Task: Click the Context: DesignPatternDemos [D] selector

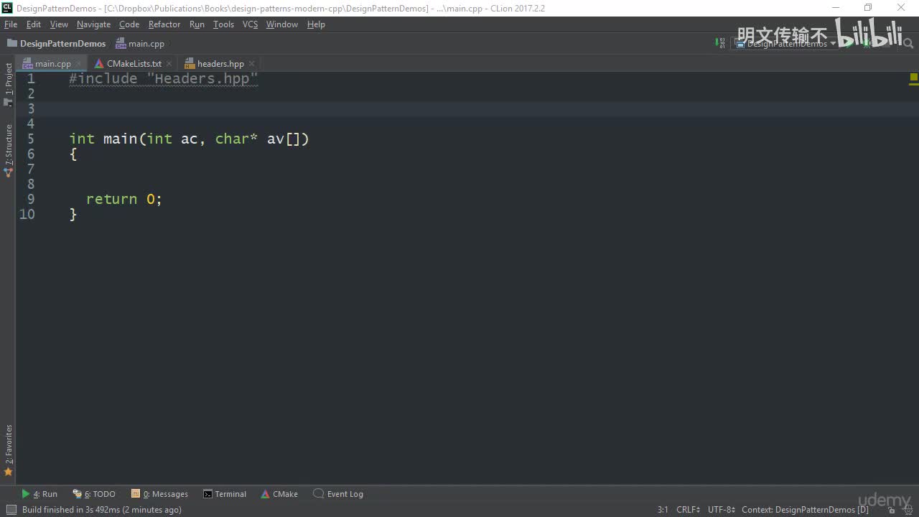Action: [x=805, y=510]
